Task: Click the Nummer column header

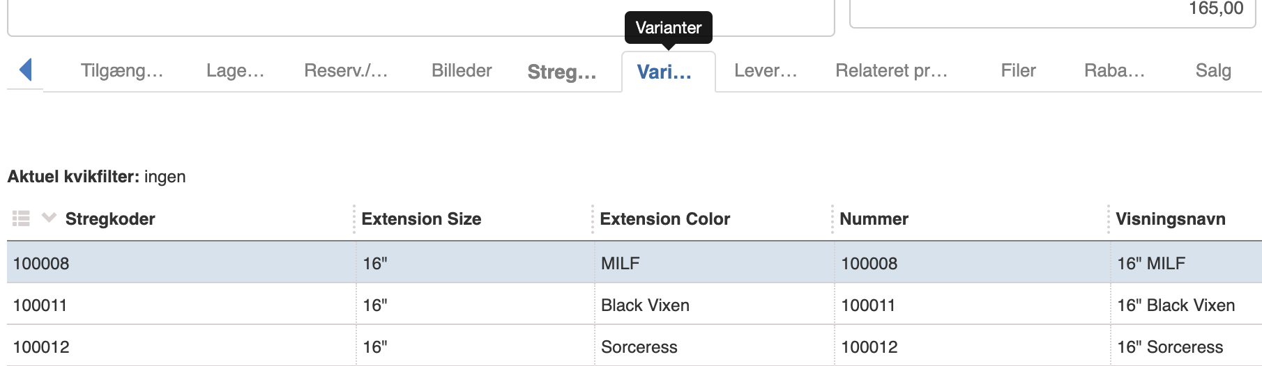Action: pos(874,218)
